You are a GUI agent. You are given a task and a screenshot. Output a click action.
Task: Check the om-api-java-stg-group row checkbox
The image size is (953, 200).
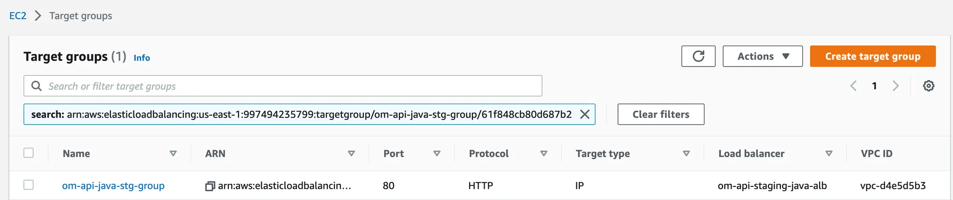tap(29, 185)
